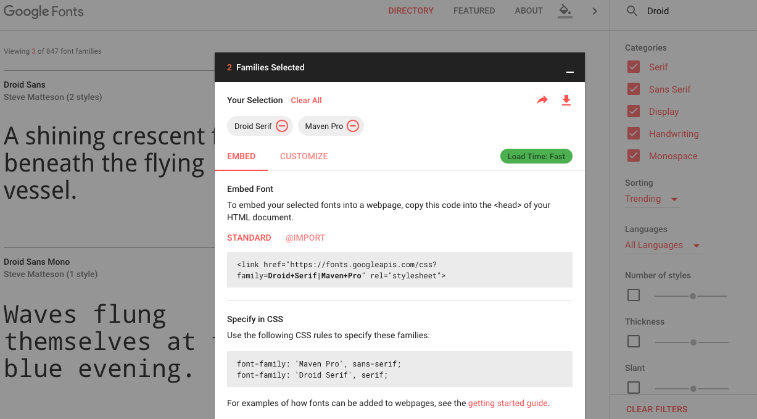Open the FEATURED navigation item
Screen dimensions: 757x419
474,11
